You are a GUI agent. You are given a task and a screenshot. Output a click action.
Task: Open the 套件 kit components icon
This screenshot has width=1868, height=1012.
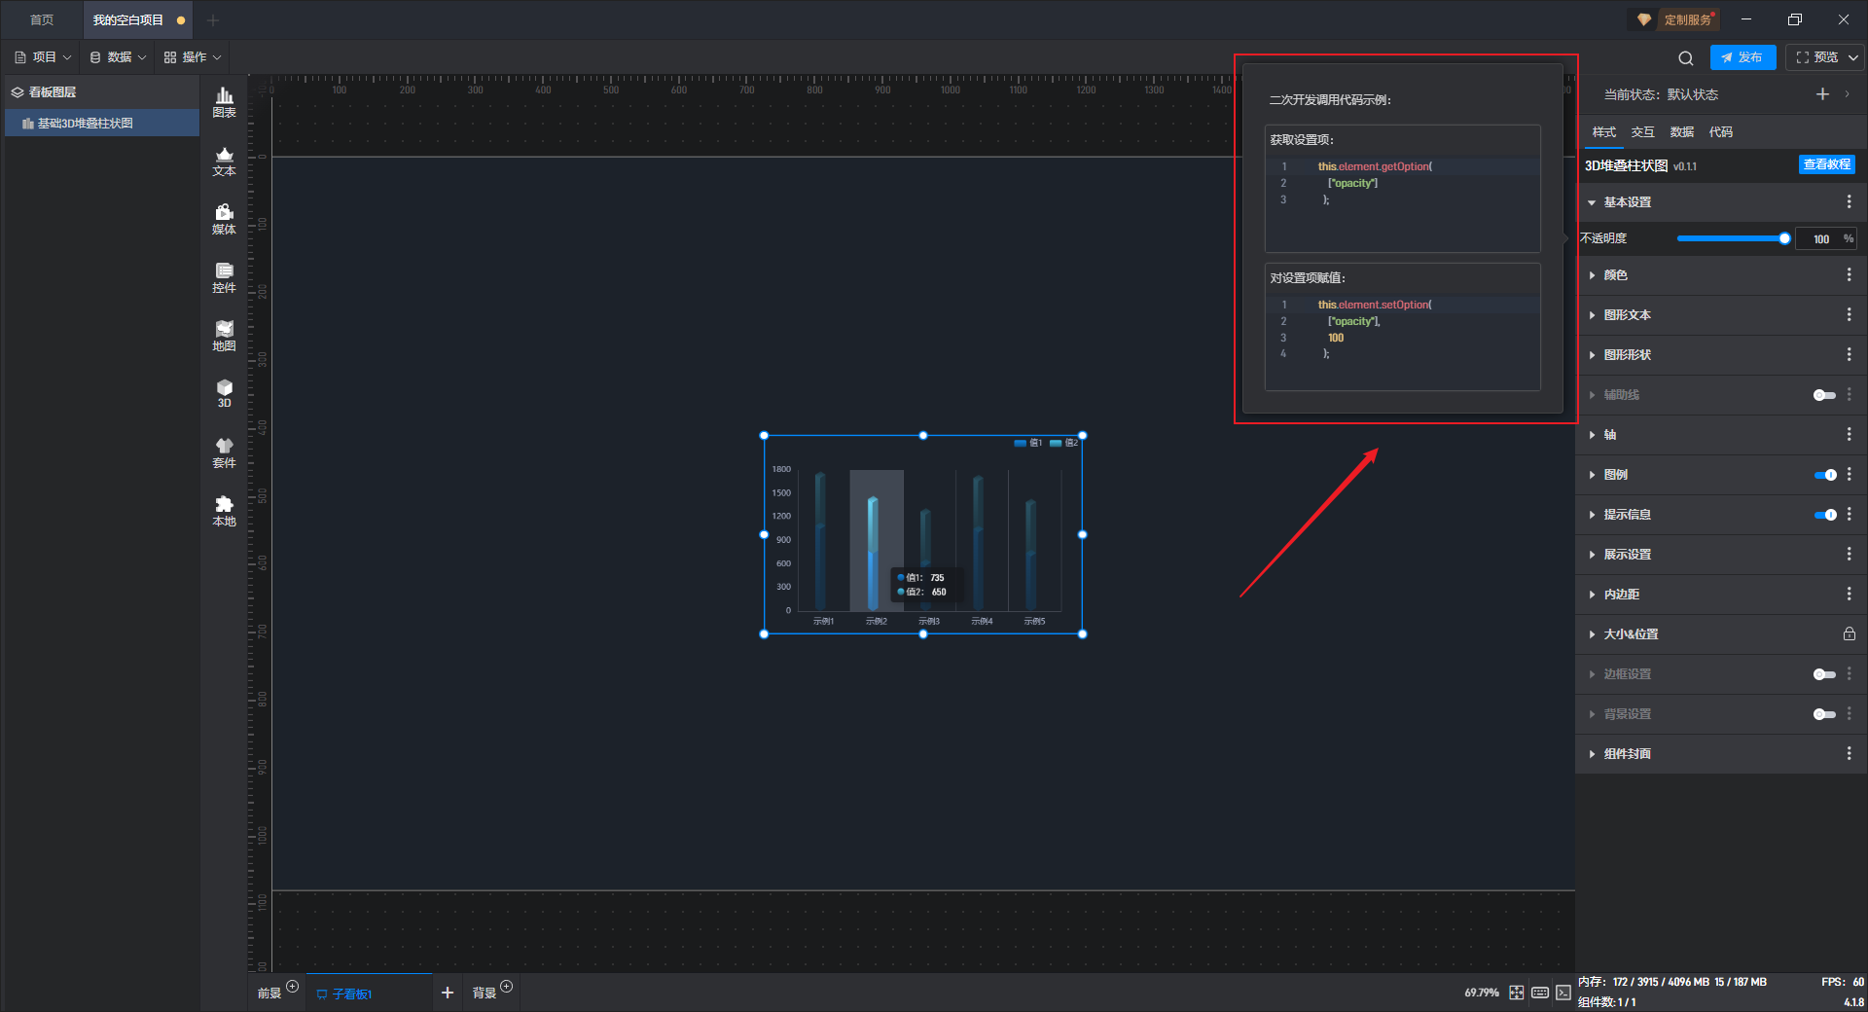point(224,452)
